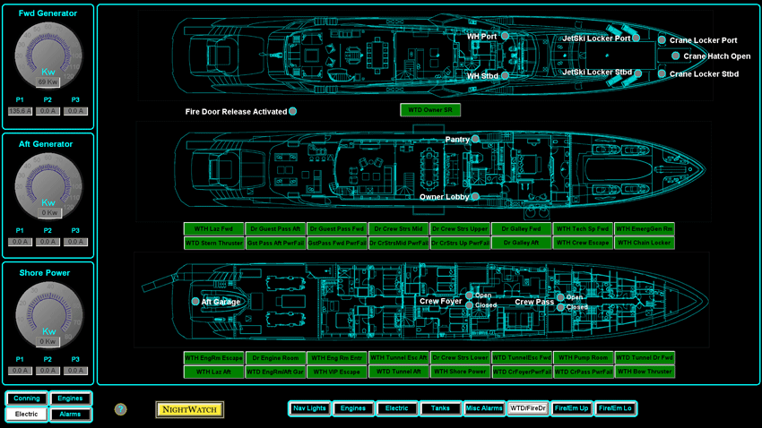Click the Aft Garage indicator light
The height and width of the screenshot is (428, 762).
195,302
